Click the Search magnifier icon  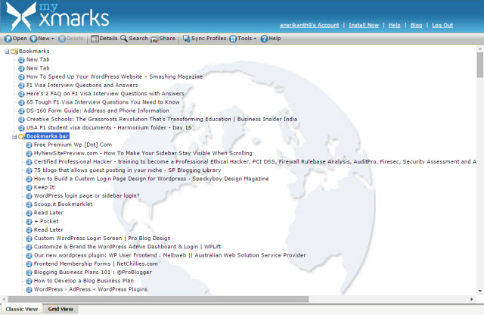124,39
